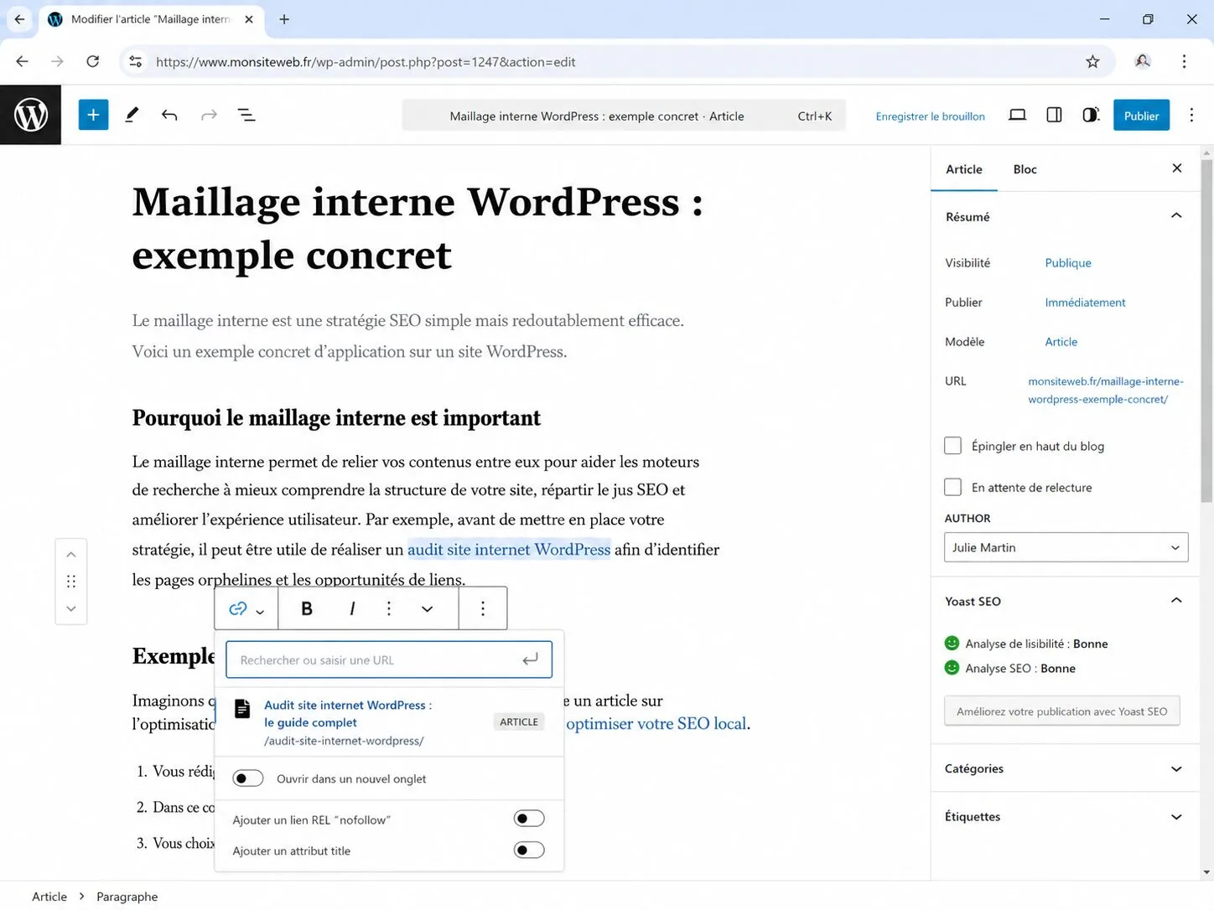Choose the Audit site internet WordPress suggestion
The height and width of the screenshot is (910, 1214).
pyautogui.click(x=389, y=721)
